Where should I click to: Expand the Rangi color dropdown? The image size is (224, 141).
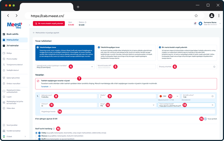click(127, 105)
